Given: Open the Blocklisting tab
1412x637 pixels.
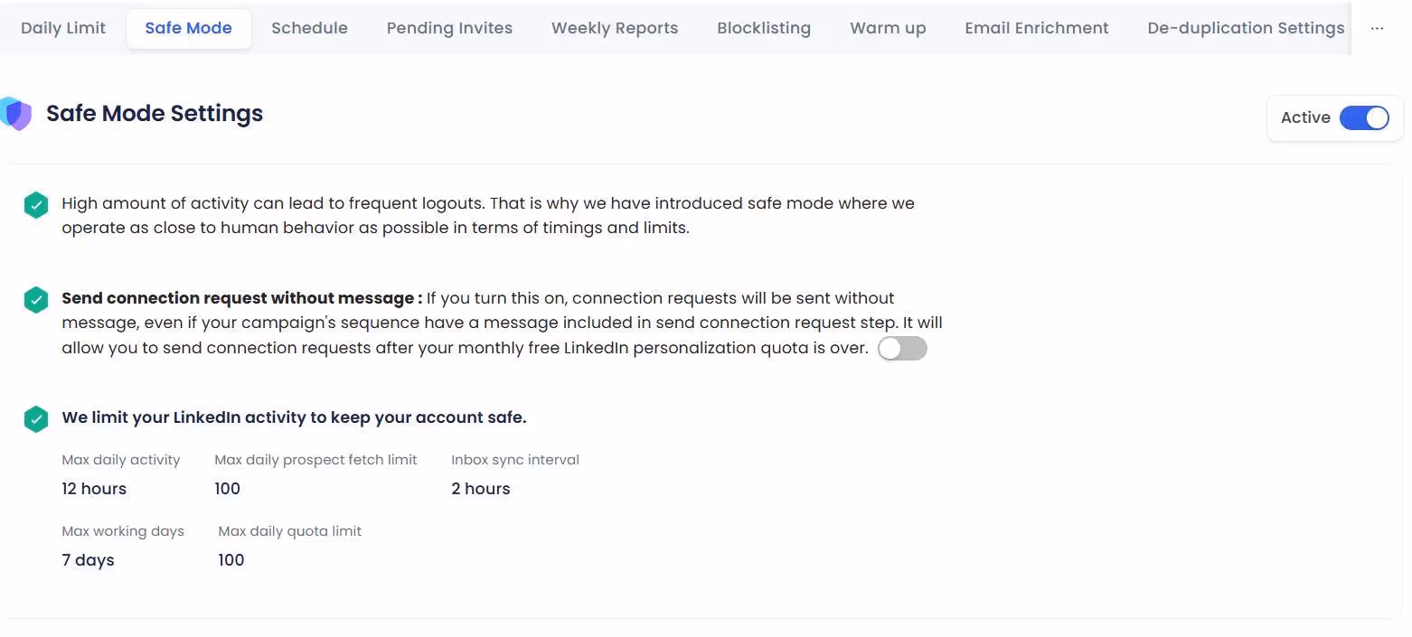Looking at the screenshot, I should tap(764, 28).
